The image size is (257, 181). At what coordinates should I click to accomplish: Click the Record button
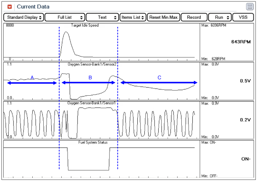[194, 17]
